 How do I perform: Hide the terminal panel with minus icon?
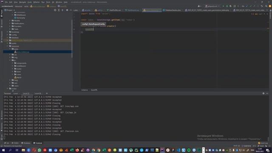[267, 93]
